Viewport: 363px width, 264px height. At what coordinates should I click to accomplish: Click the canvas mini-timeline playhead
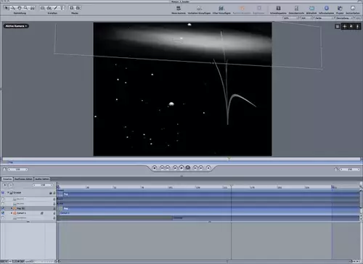point(229,159)
